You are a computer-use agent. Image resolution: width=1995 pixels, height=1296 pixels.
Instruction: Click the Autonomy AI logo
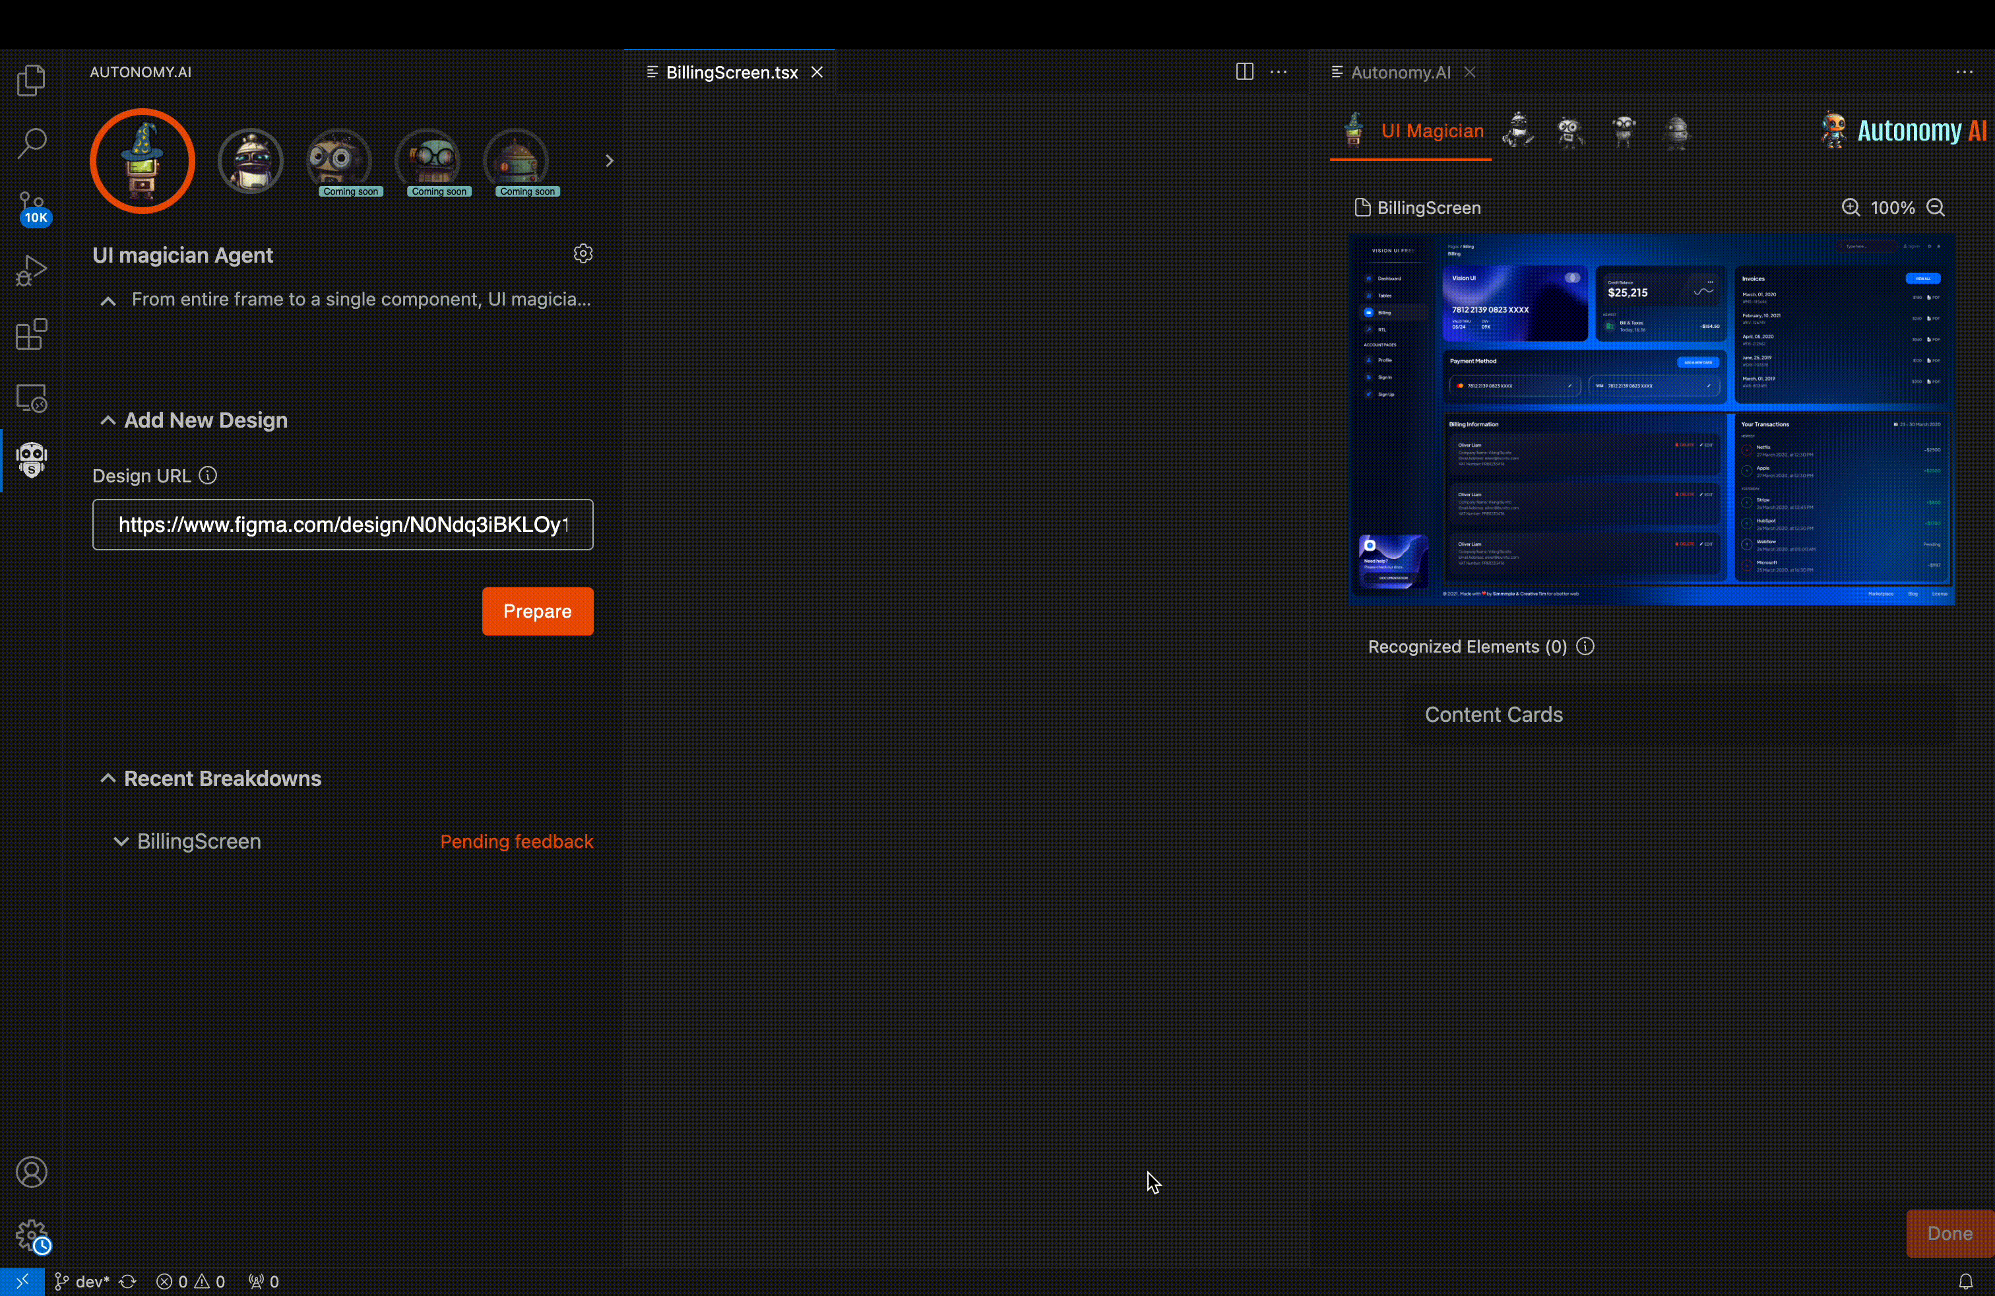pyautogui.click(x=1903, y=130)
